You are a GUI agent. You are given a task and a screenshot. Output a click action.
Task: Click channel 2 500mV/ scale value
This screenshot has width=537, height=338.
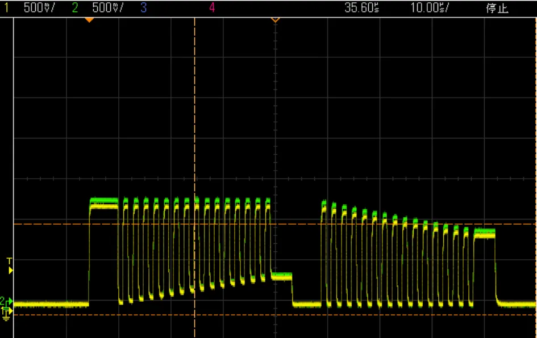tap(107, 8)
